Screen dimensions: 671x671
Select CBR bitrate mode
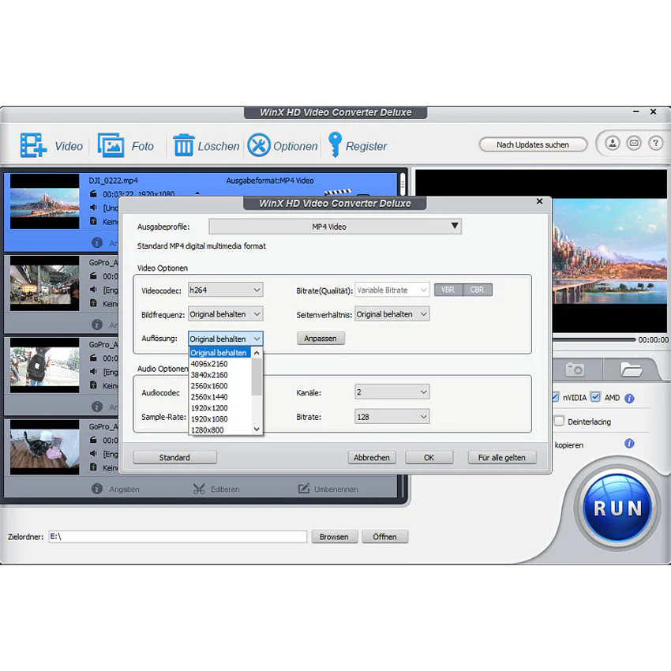tap(477, 290)
